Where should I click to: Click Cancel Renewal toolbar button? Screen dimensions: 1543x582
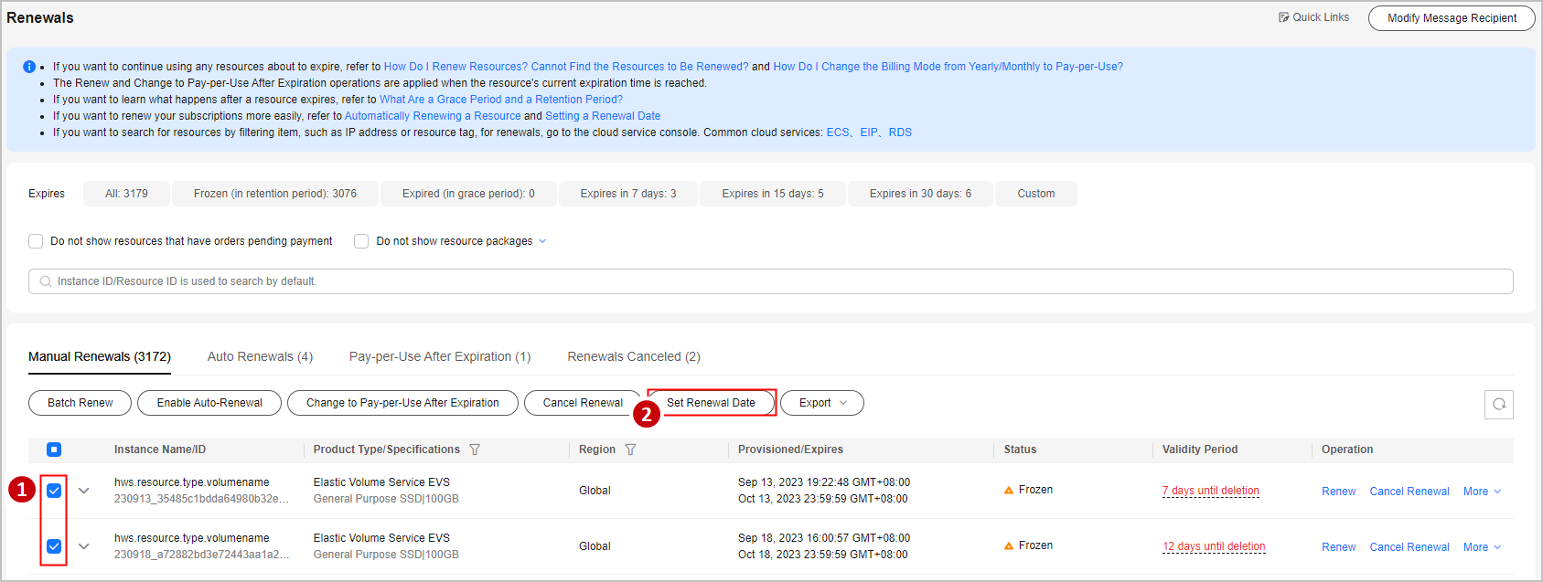[x=583, y=403]
